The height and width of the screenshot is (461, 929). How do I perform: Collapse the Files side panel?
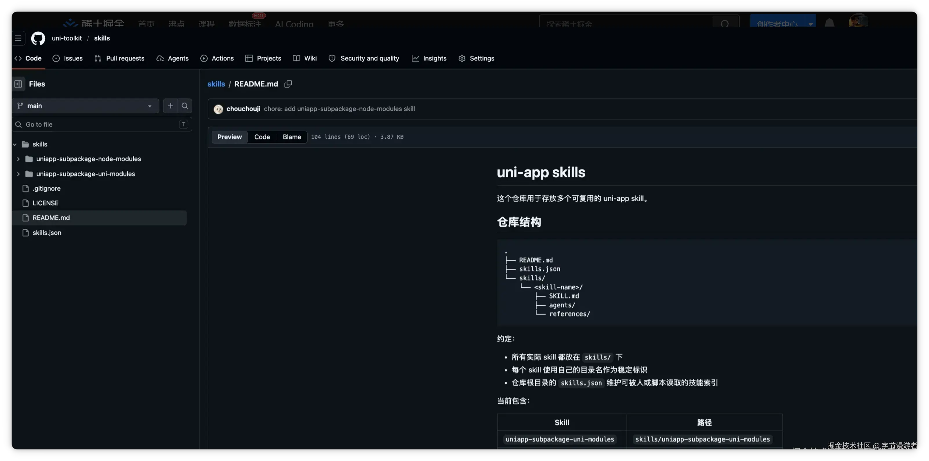point(18,84)
